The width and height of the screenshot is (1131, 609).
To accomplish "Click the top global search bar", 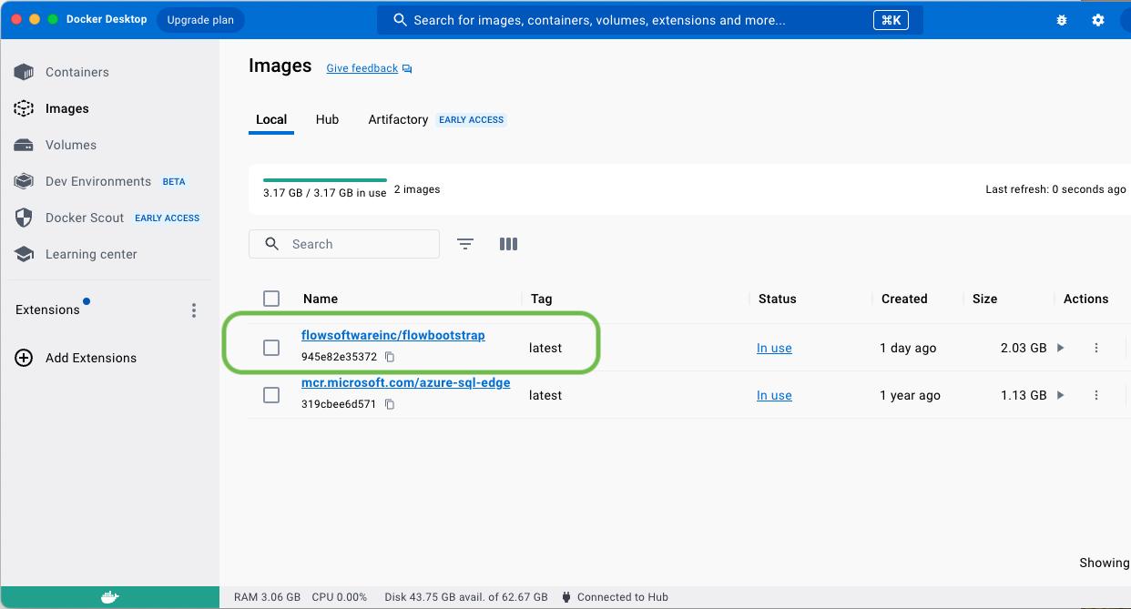I will tap(650, 20).
